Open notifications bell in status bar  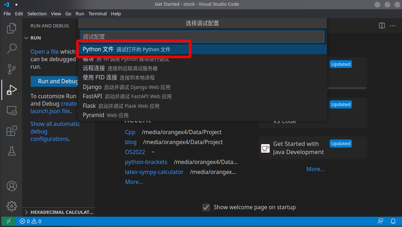(393, 221)
